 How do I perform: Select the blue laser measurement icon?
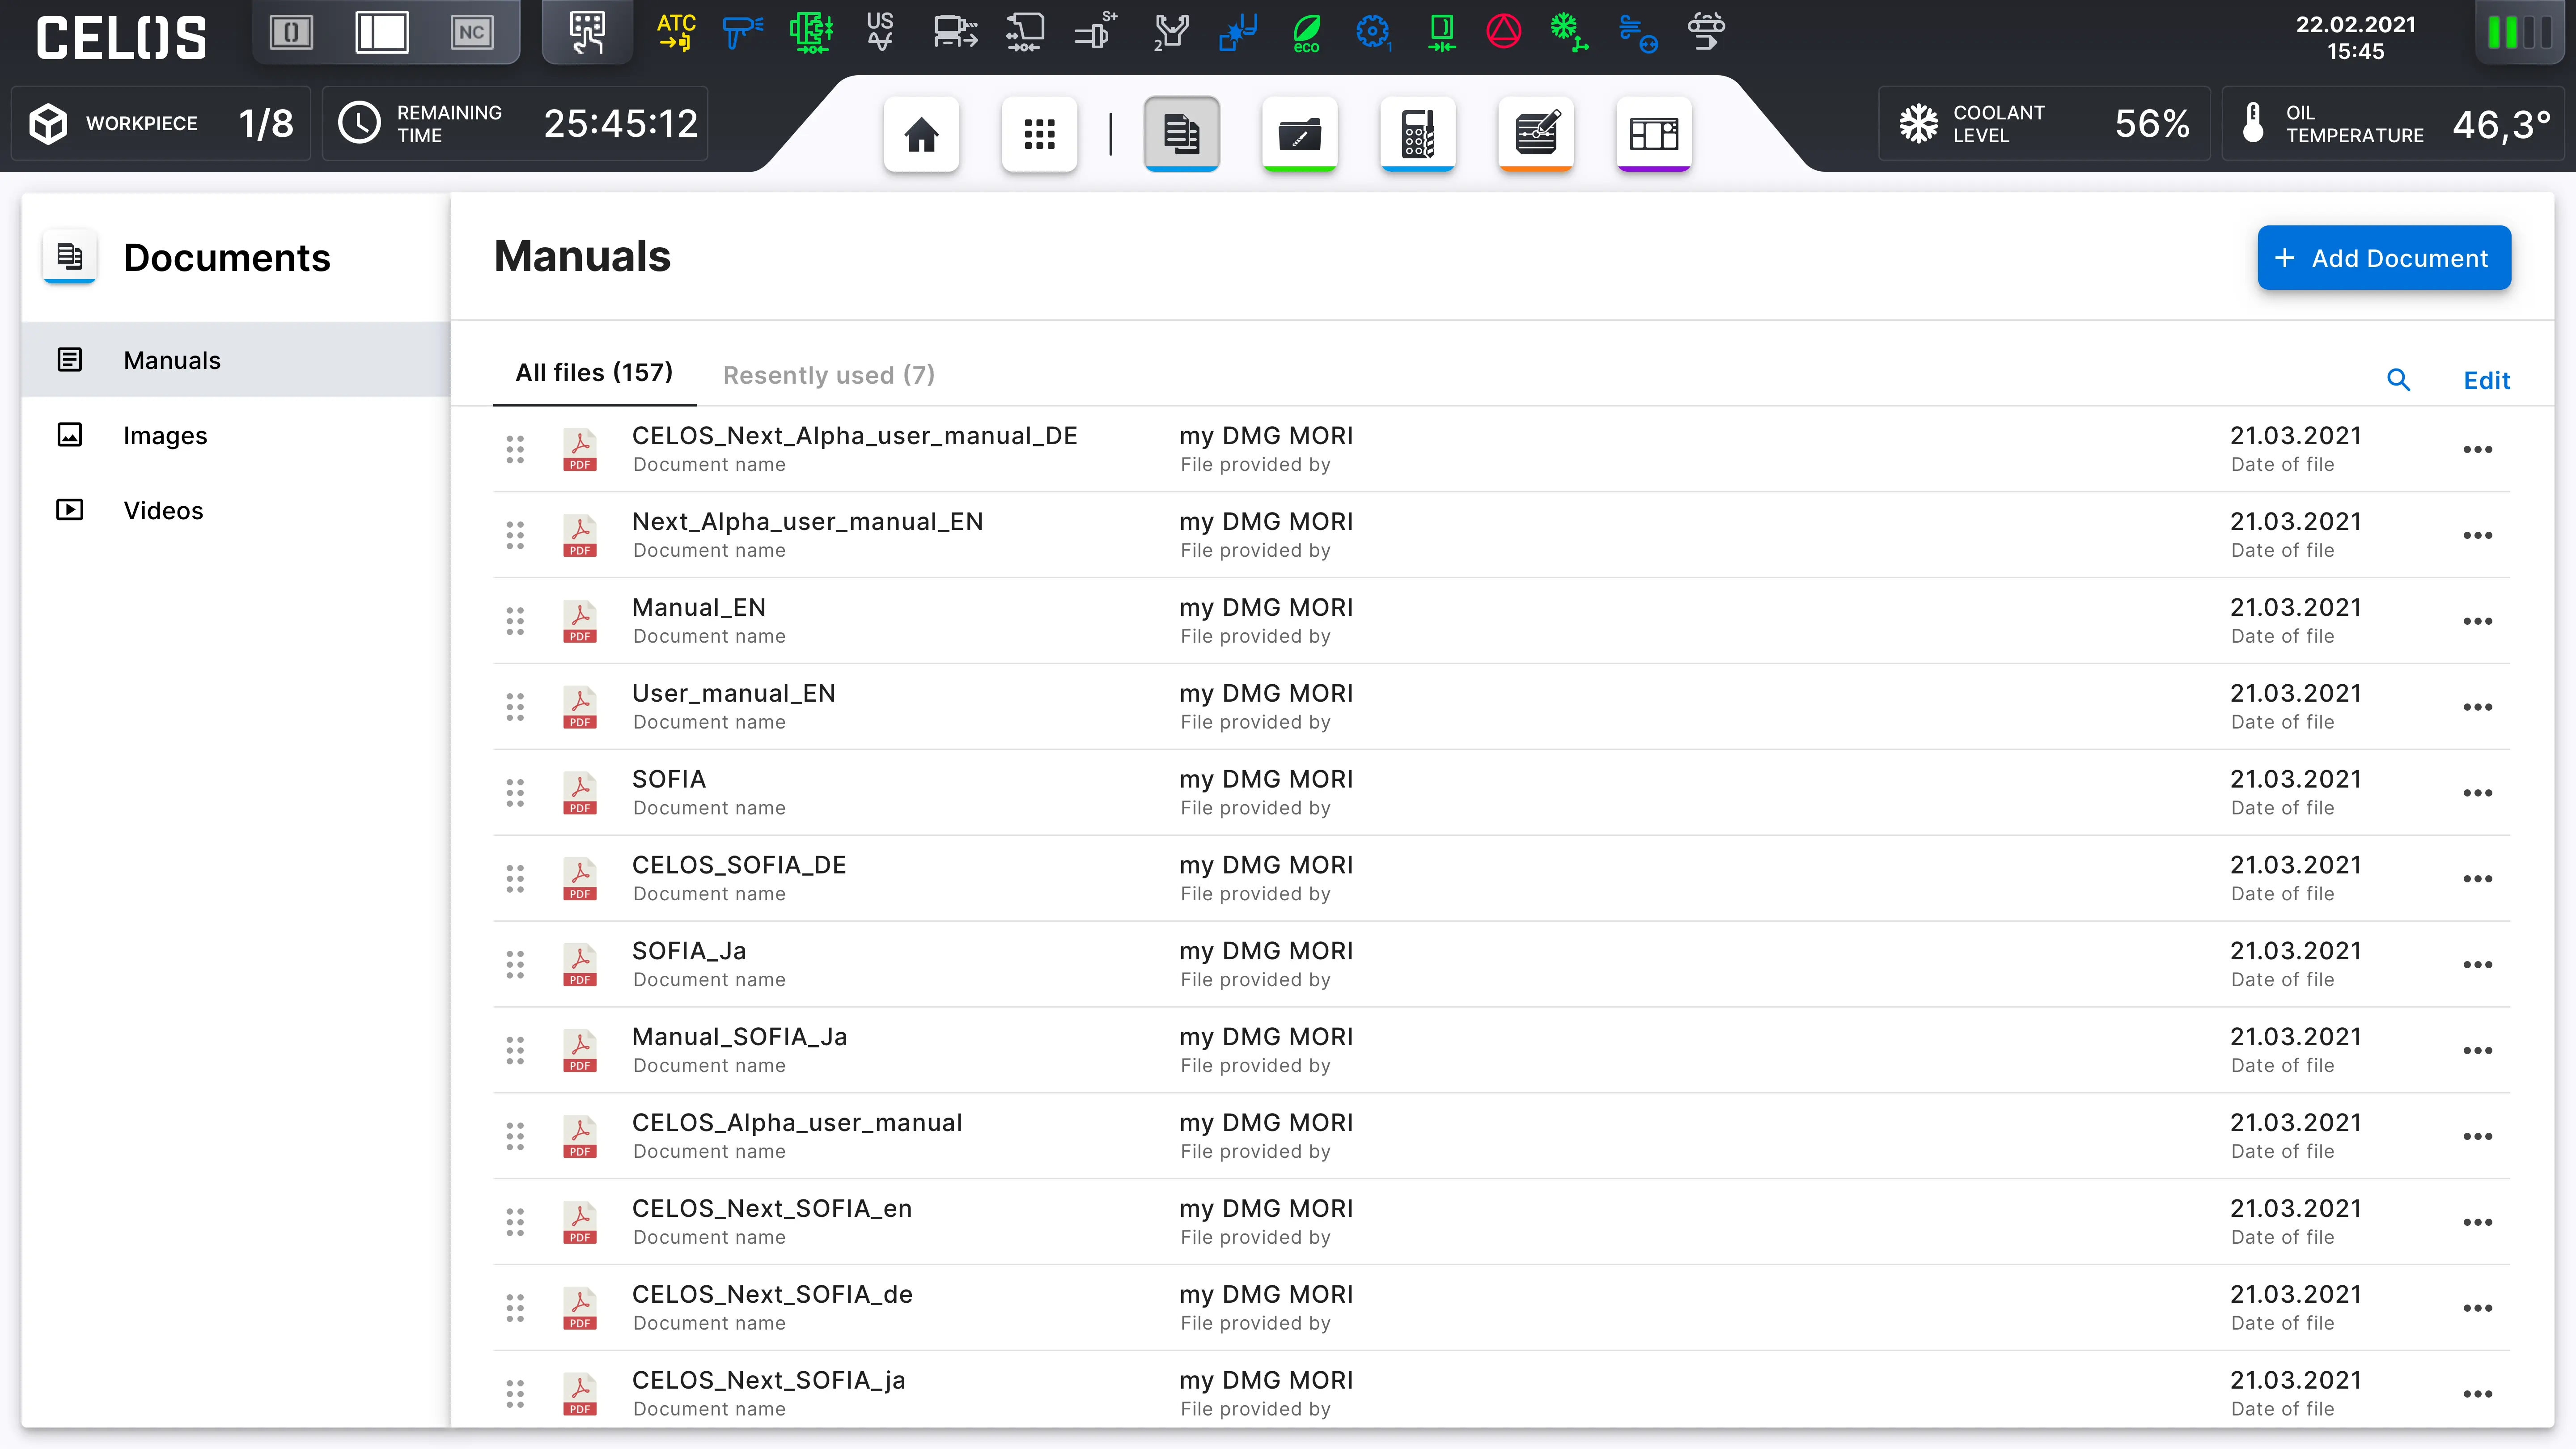point(1238,32)
